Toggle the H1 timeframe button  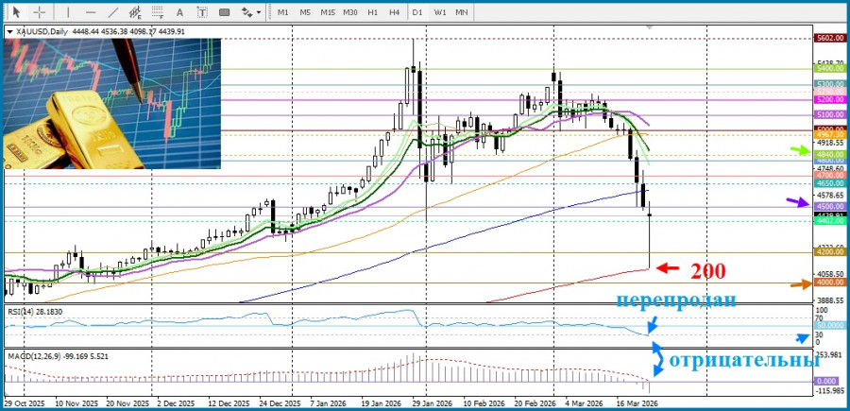[372, 12]
